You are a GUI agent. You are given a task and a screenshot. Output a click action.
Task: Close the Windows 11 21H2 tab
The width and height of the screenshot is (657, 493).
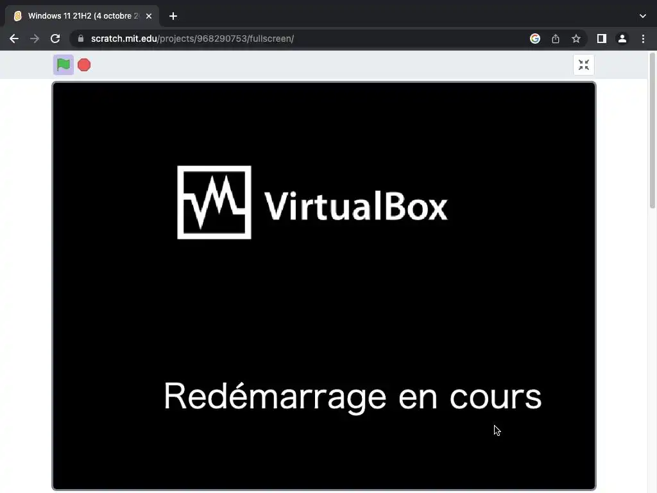(149, 16)
